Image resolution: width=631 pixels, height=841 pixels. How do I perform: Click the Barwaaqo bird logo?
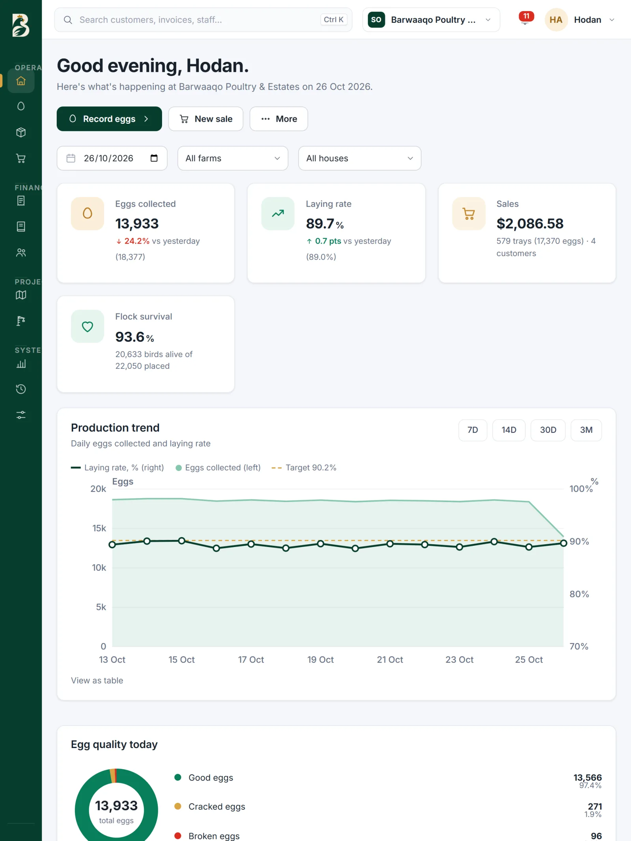[x=21, y=25]
